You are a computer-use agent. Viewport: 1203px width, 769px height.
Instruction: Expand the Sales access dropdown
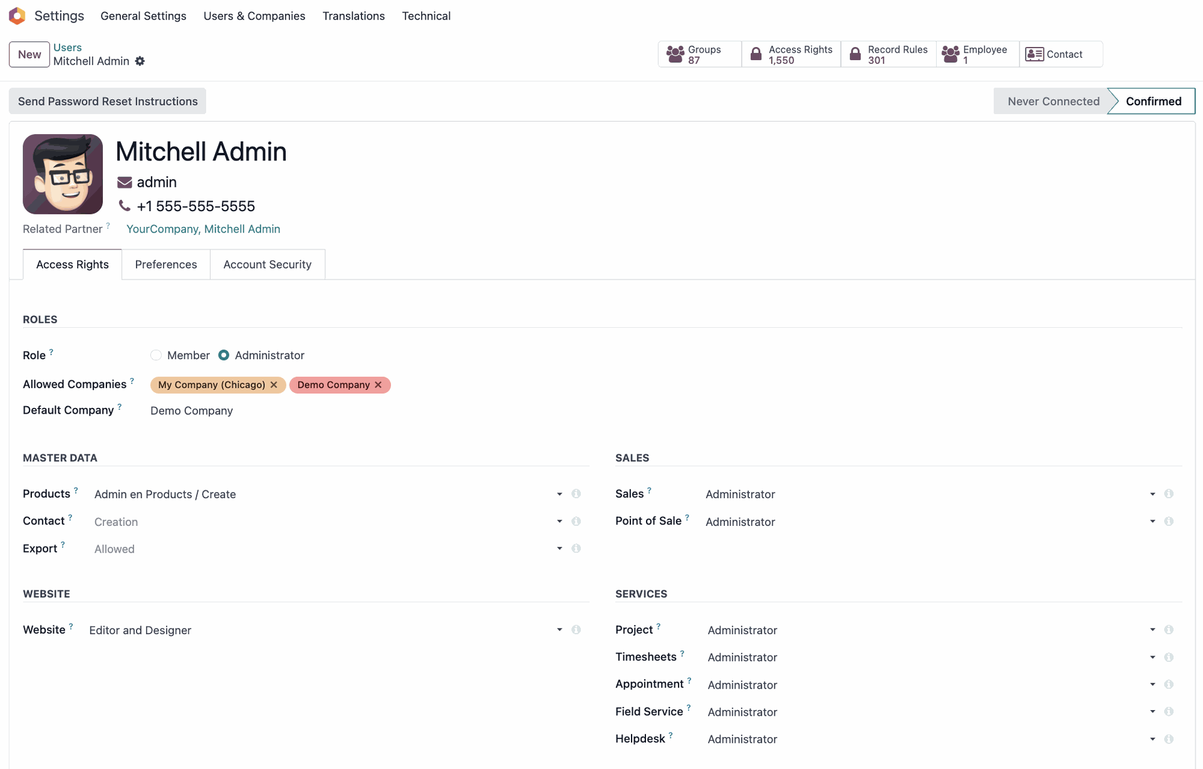tap(1152, 494)
